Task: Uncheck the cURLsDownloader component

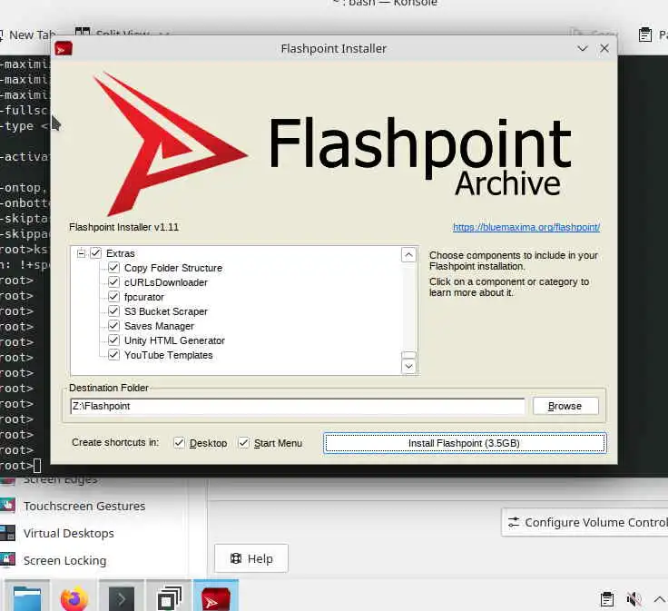Action: (x=113, y=282)
